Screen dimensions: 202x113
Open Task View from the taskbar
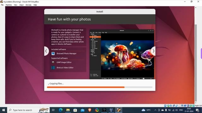click(x=53, y=110)
